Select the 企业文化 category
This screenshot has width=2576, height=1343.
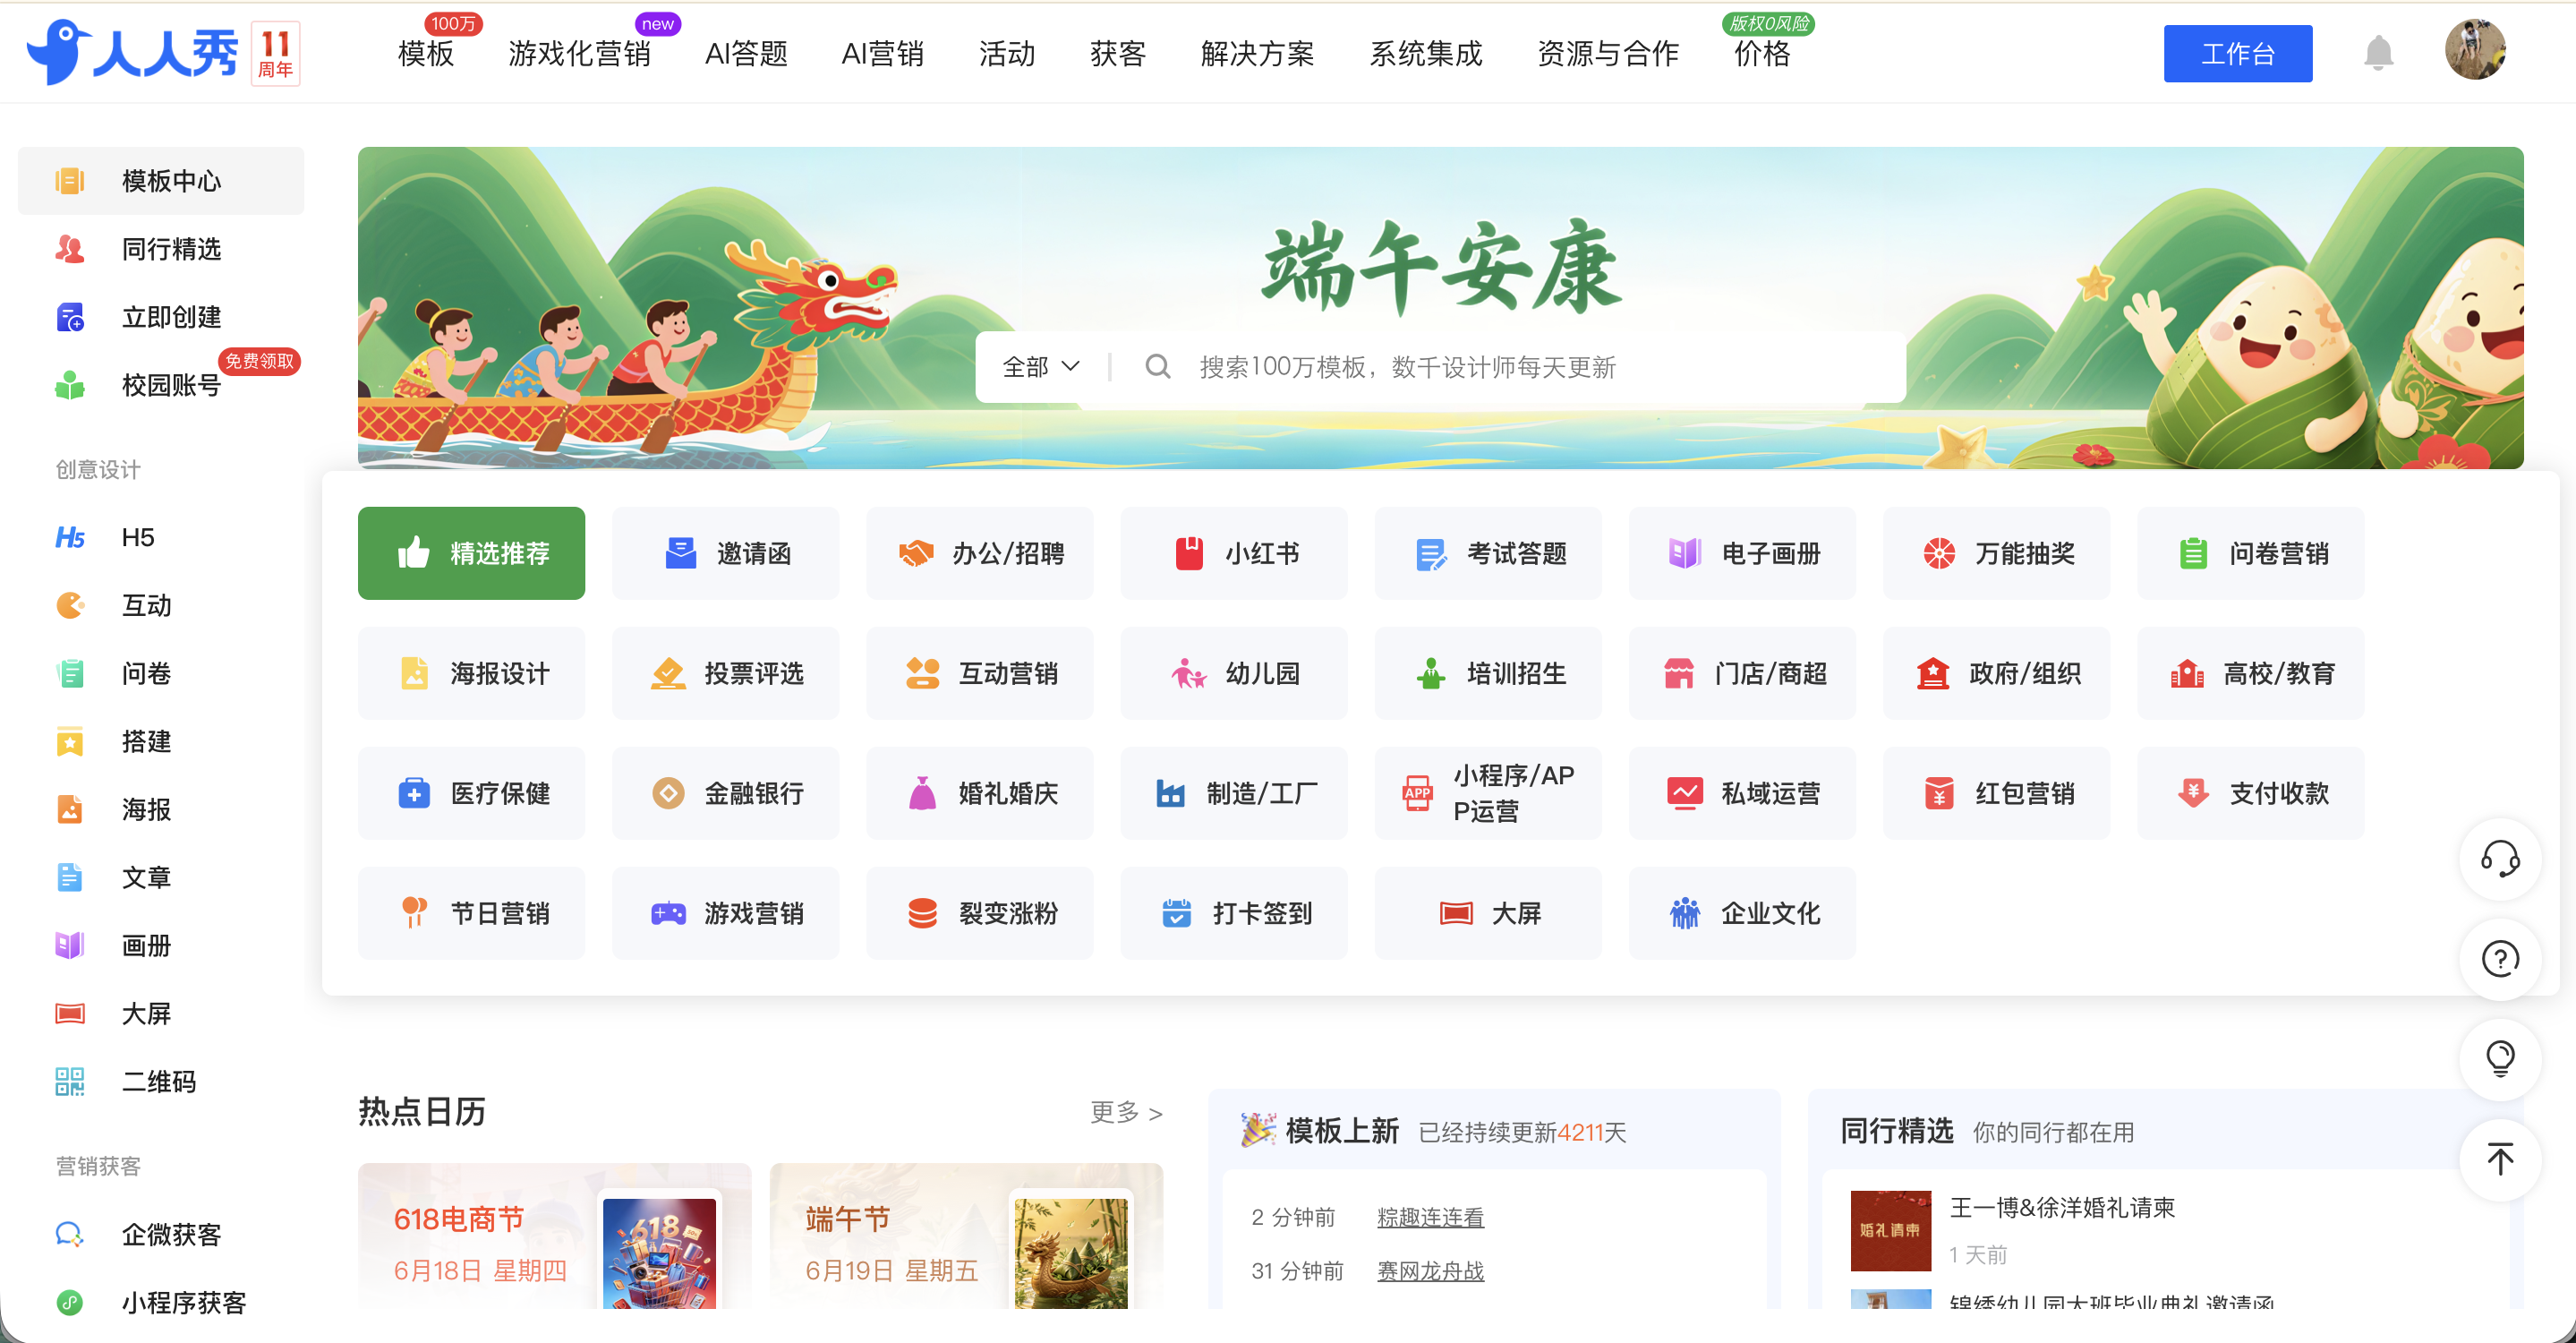tap(1742, 913)
